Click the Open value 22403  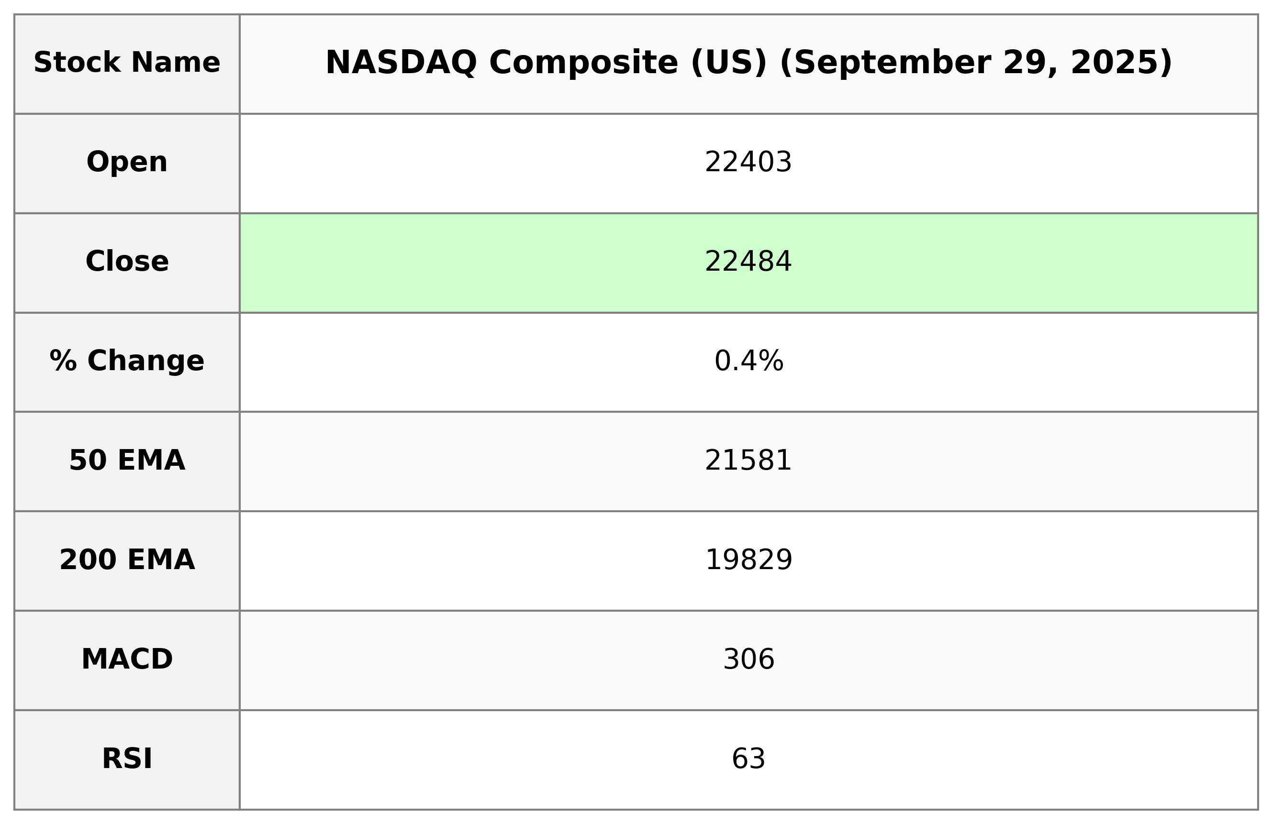point(748,162)
